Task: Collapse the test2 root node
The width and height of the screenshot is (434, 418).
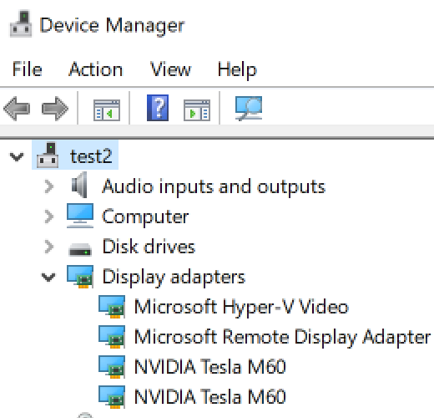Action: coord(17,156)
